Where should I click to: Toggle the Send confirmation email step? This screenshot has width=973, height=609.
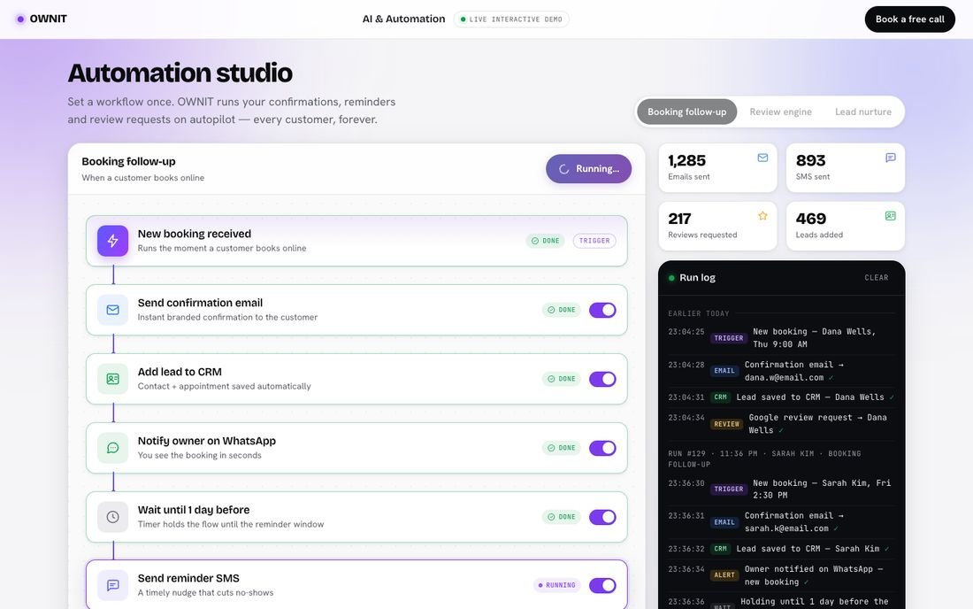[602, 310]
